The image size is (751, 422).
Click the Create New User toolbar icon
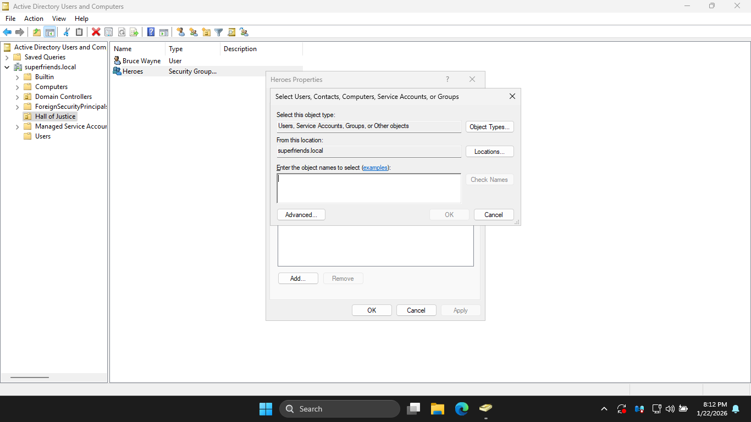click(x=181, y=32)
